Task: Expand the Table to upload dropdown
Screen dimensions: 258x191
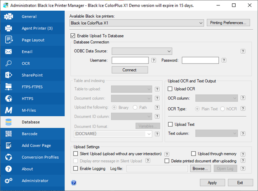Action: [131, 89]
